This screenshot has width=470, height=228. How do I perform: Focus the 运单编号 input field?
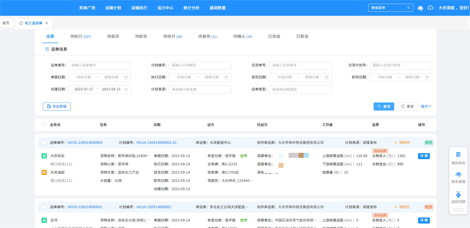point(100,65)
